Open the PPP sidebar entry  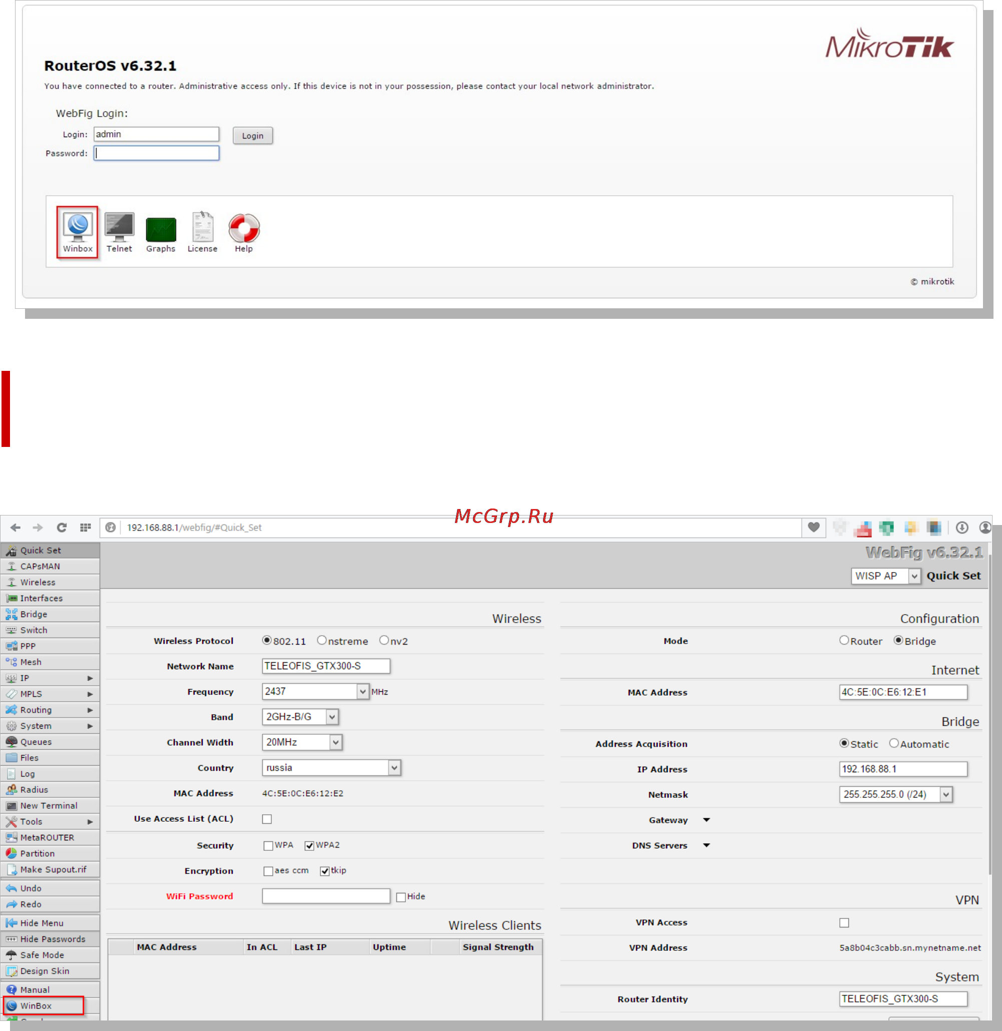[50, 646]
